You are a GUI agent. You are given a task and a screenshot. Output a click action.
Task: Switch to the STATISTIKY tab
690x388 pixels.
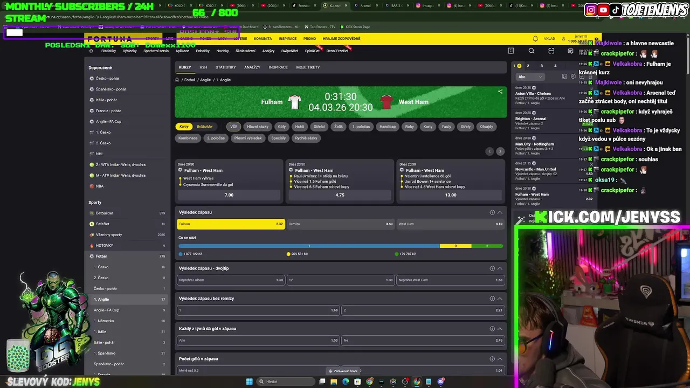(225, 67)
